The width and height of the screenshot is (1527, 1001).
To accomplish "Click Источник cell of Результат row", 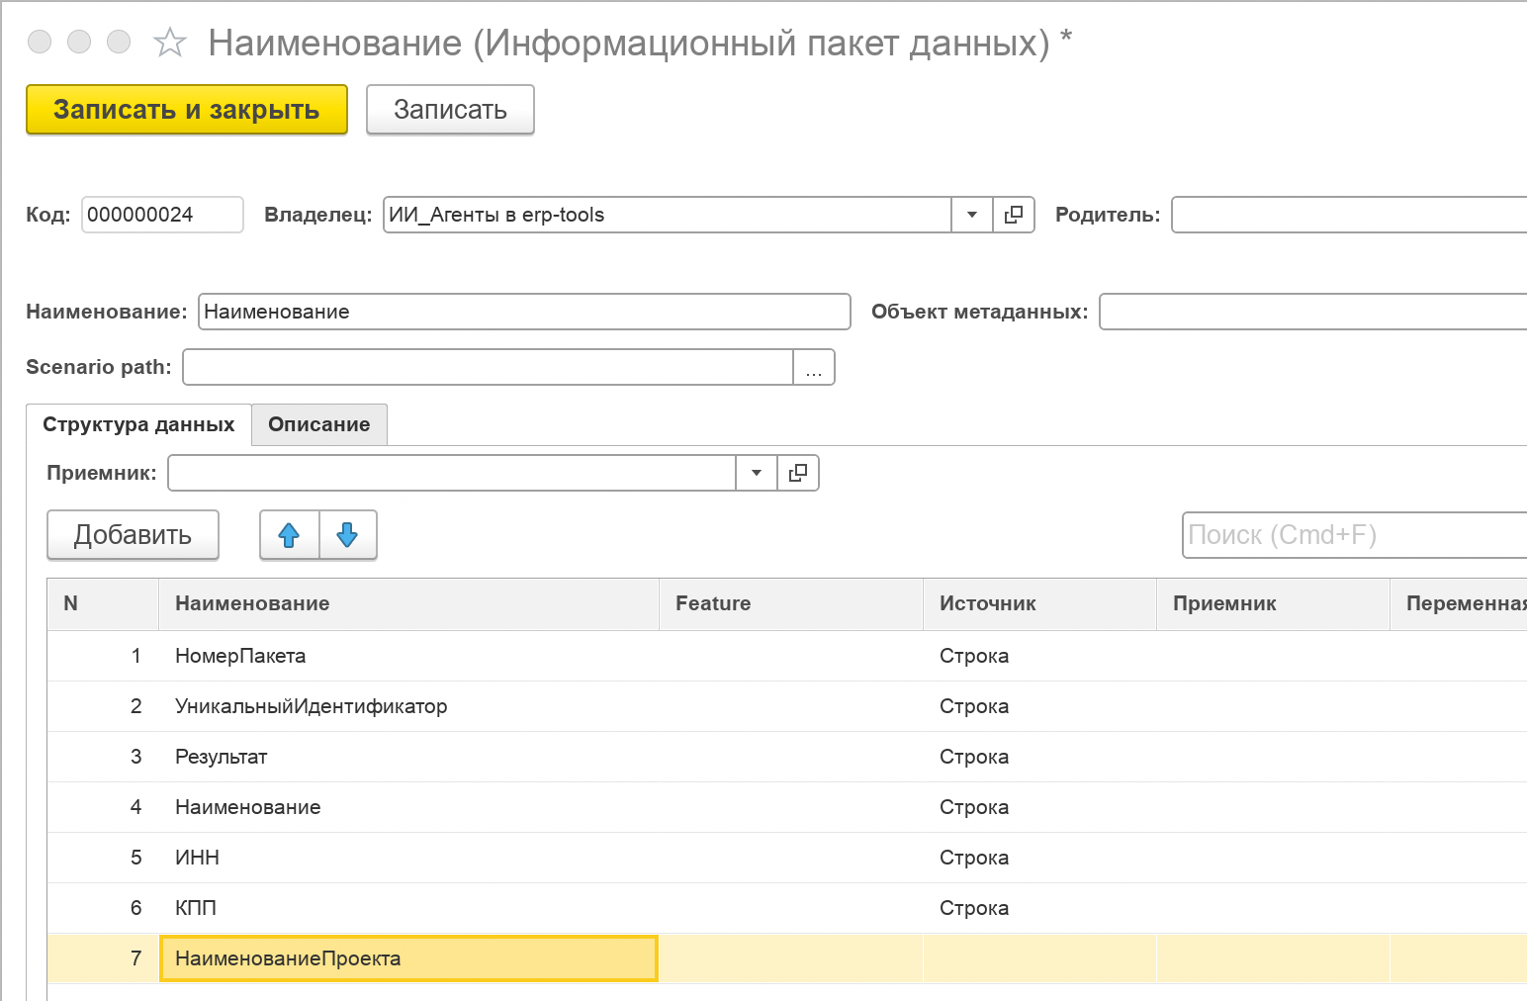I will pyautogui.click(x=1039, y=757).
